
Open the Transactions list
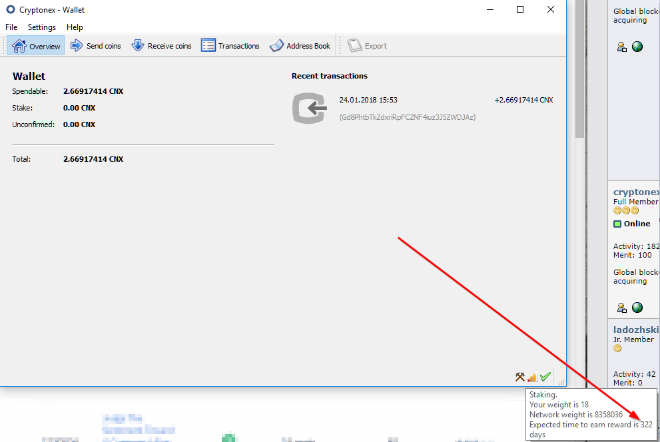pyautogui.click(x=230, y=45)
